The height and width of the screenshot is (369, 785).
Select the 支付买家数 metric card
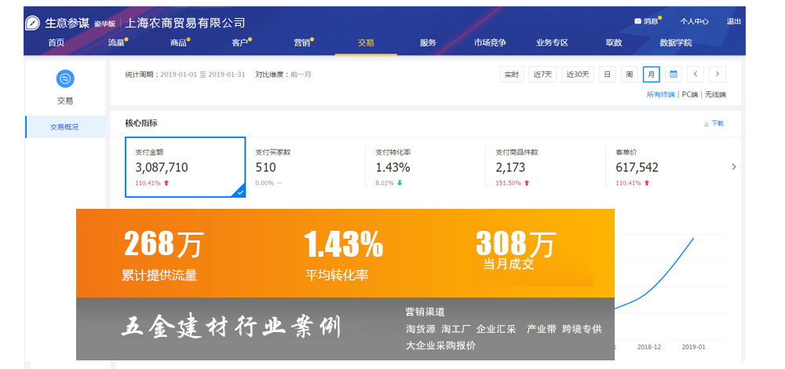click(306, 166)
